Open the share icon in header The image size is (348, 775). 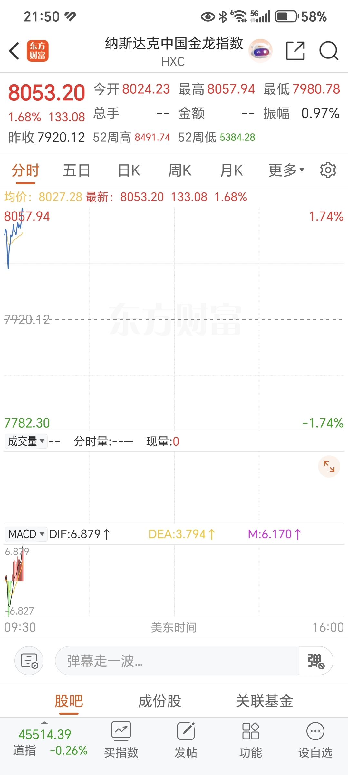point(295,51)
